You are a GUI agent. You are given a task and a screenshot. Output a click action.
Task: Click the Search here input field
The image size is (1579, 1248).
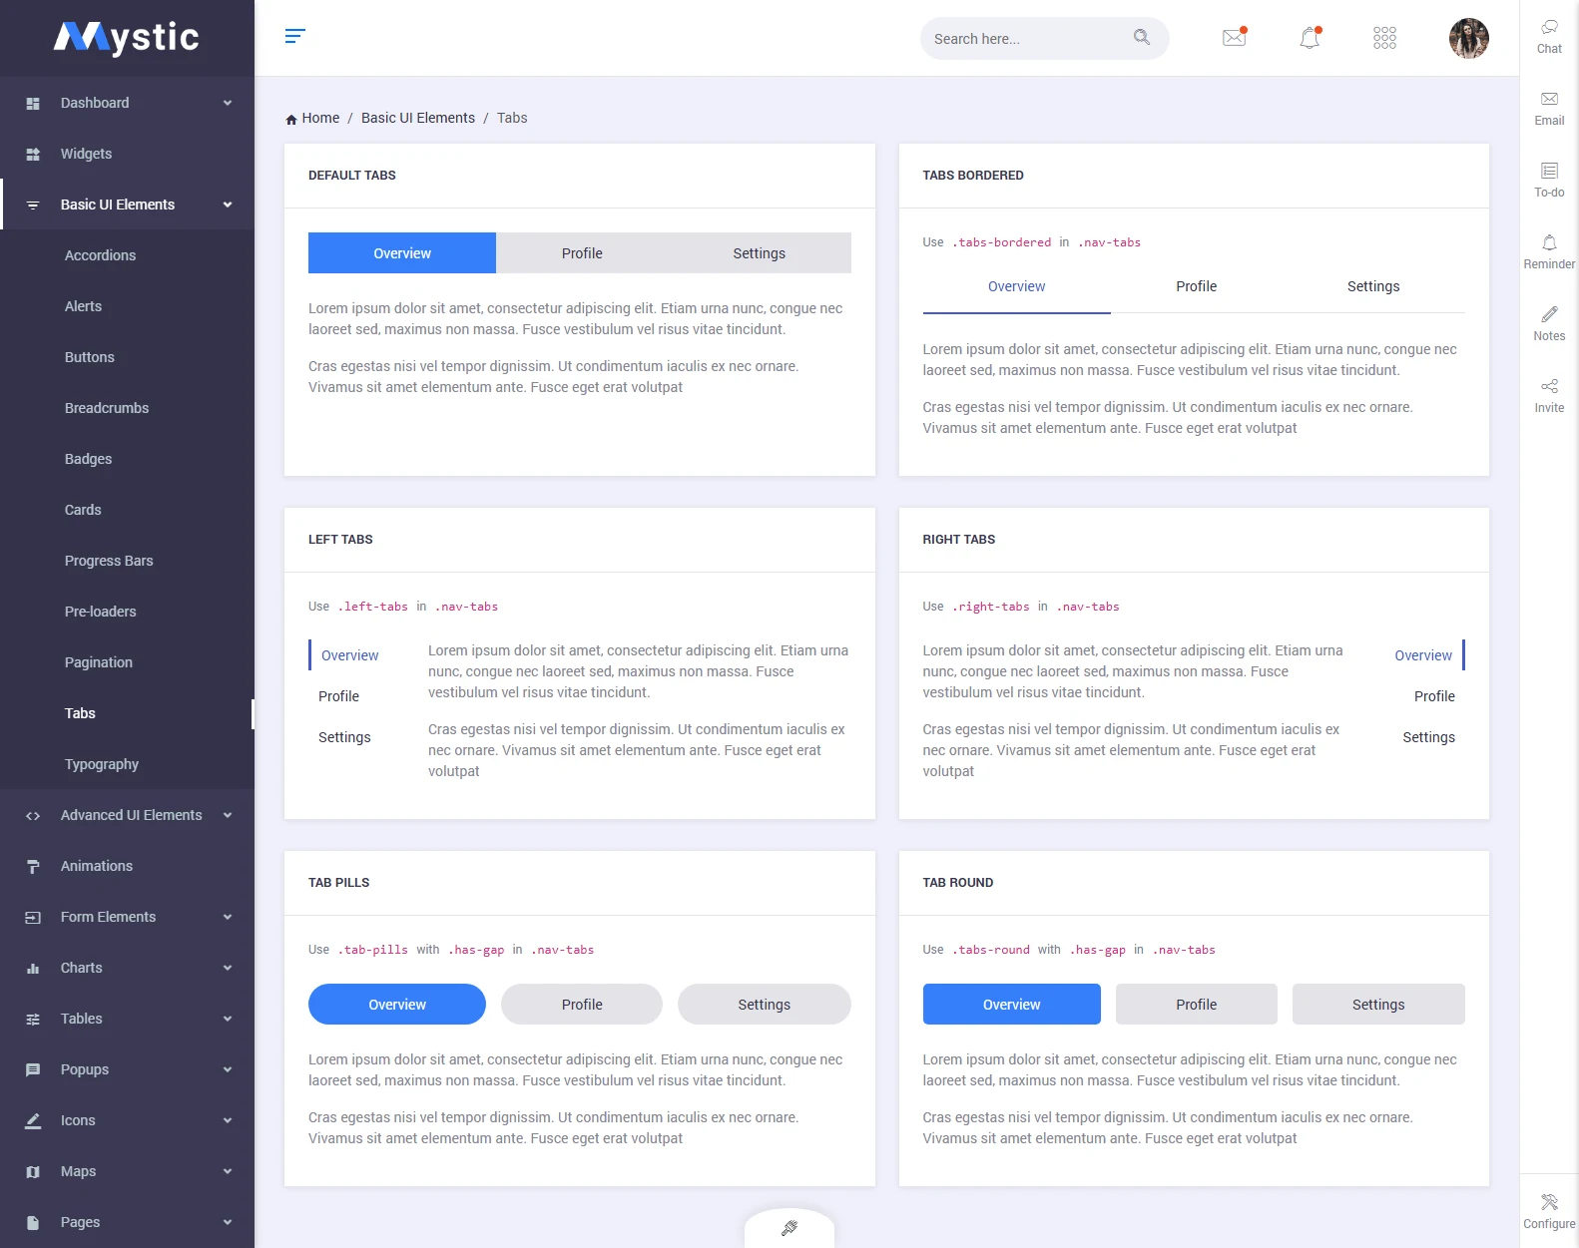pos(1026,39)
